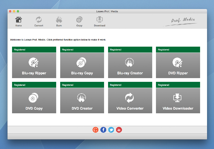Click the Convert toolbar label

point(39,26)
